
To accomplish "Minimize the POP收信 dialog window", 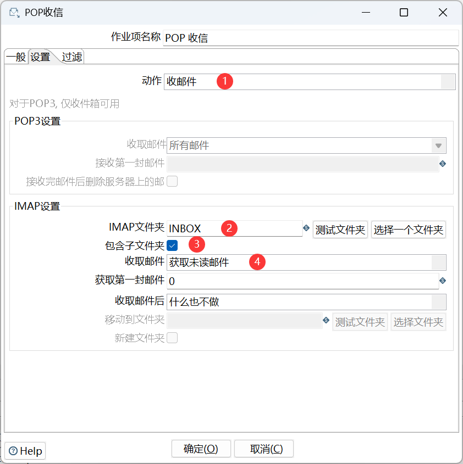I will (x=366, y=13).
